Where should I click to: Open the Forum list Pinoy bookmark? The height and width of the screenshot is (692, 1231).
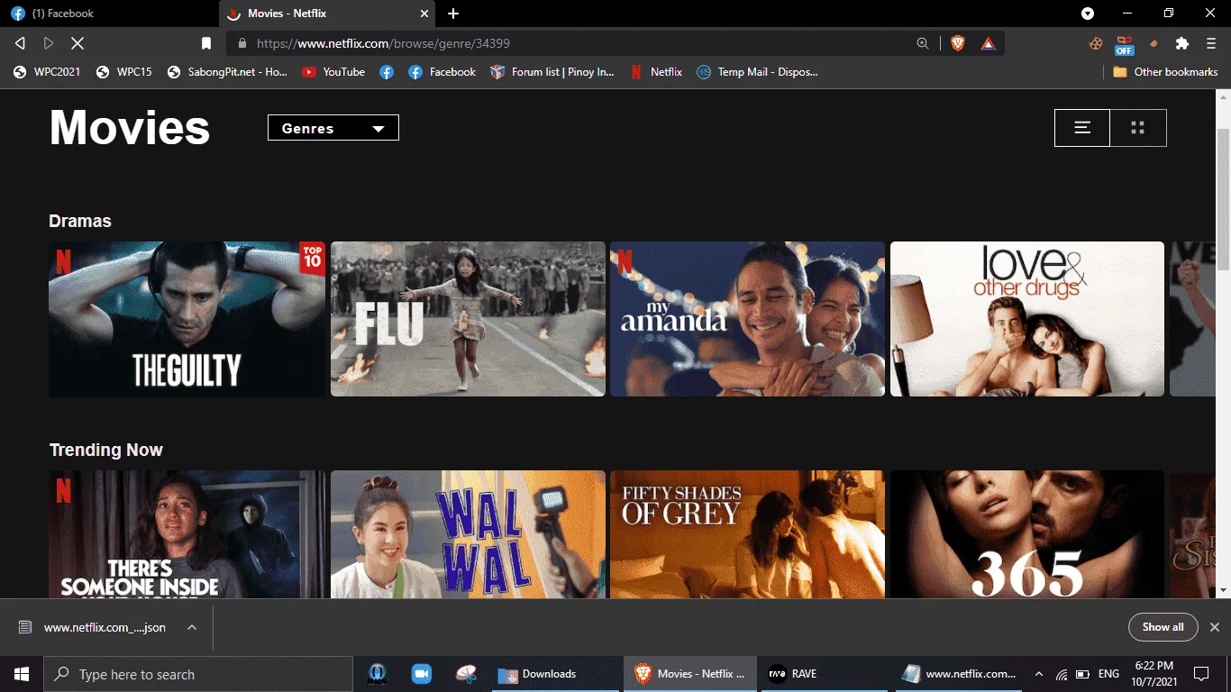click(x=552, y=72)
